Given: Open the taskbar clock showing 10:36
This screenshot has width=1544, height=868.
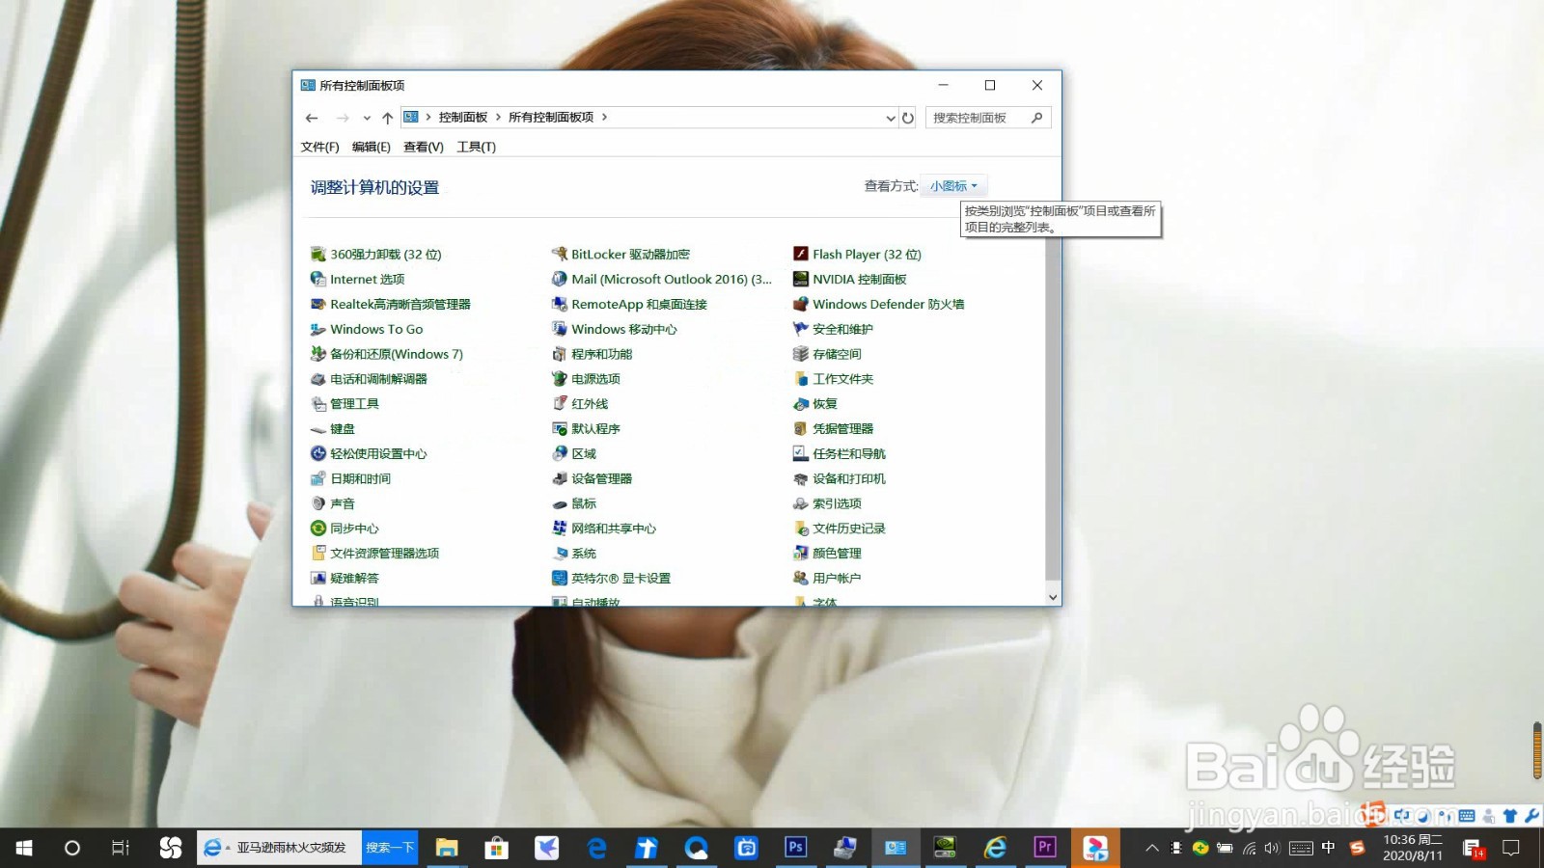Looking at the screenshot, I should coord(1413,848).
